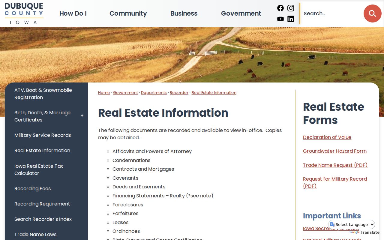Click the Contracts and Mortgages list item
Screen dimensions: 384x240
(x=143, y=169)
